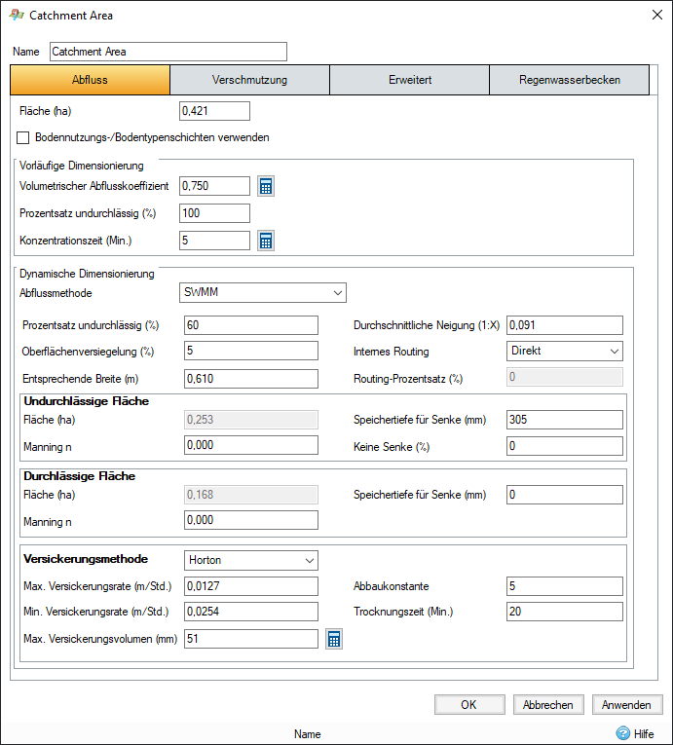Click the Undurchlässige Fläche heading
The width and height of the screenshot is (673, 745).
86,401
